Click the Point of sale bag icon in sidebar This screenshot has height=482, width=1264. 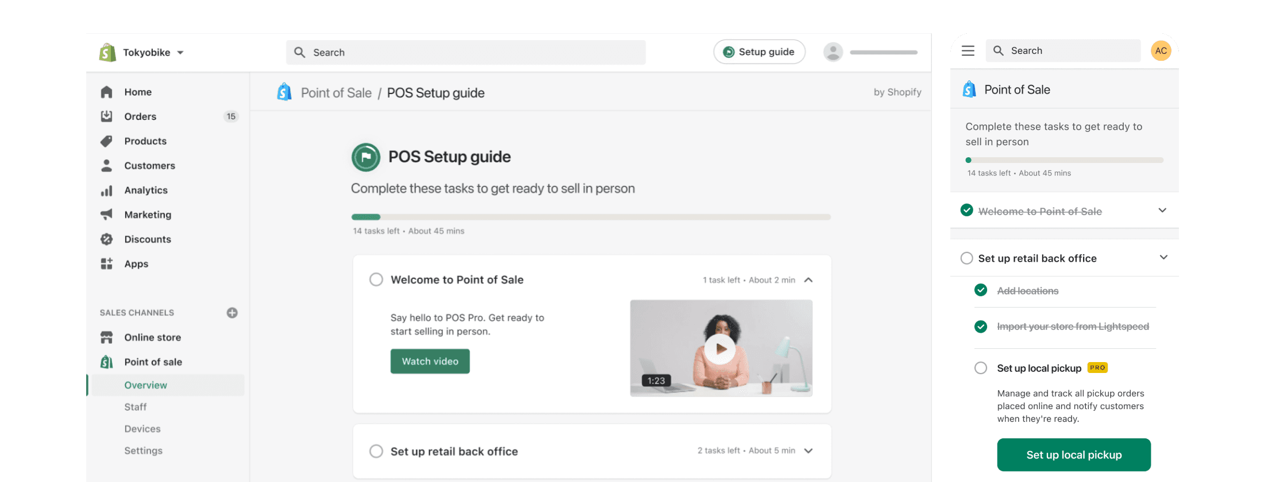[106, 362]
